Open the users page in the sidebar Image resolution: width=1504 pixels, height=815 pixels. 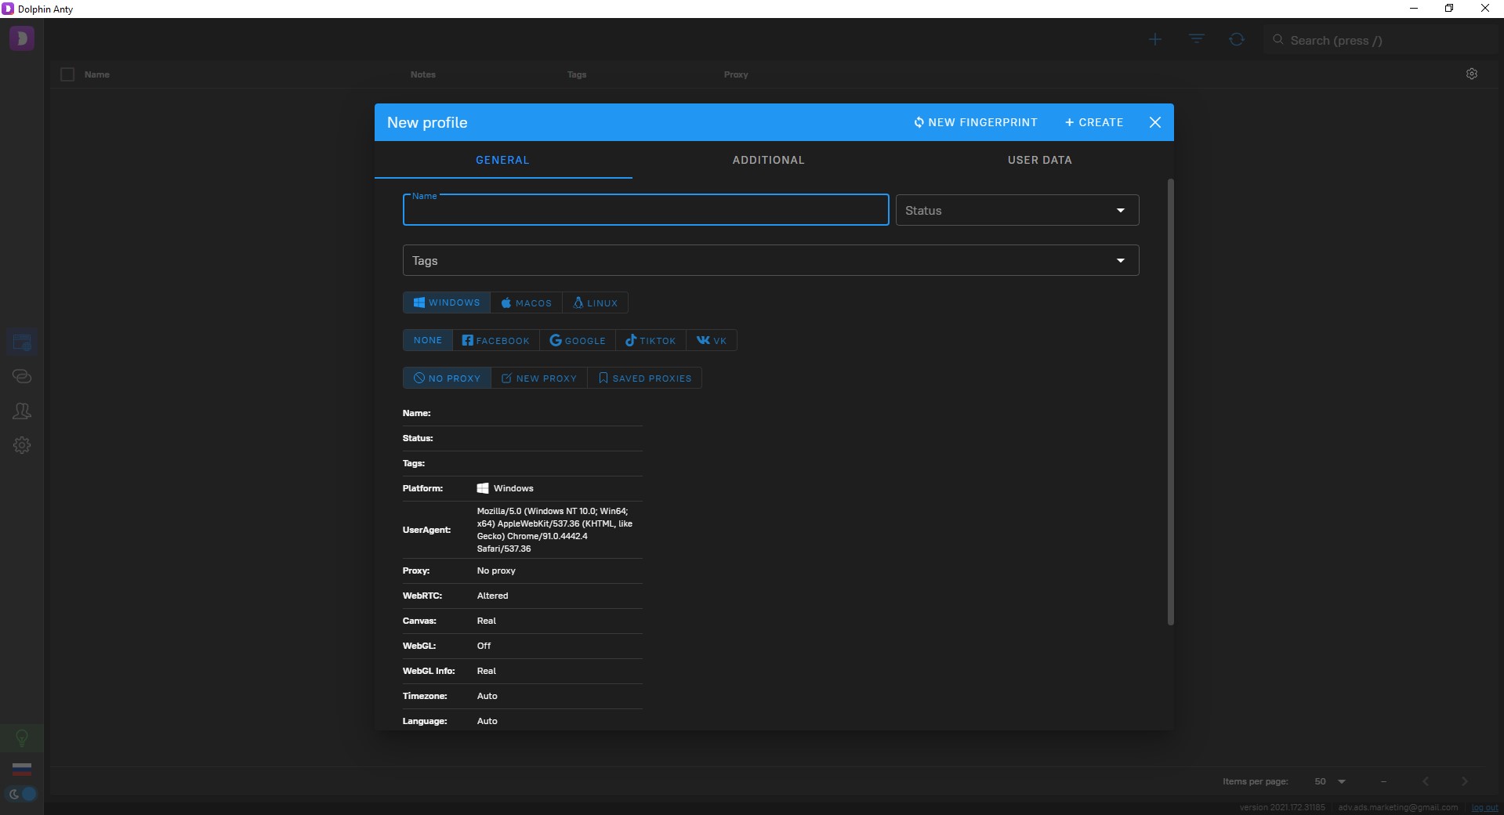pyautogui.click(x=22, y=411)
